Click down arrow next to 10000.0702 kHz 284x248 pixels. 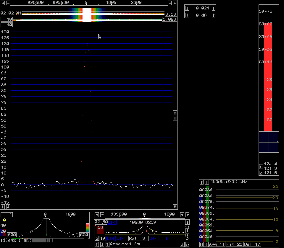[x=207, y=182]
